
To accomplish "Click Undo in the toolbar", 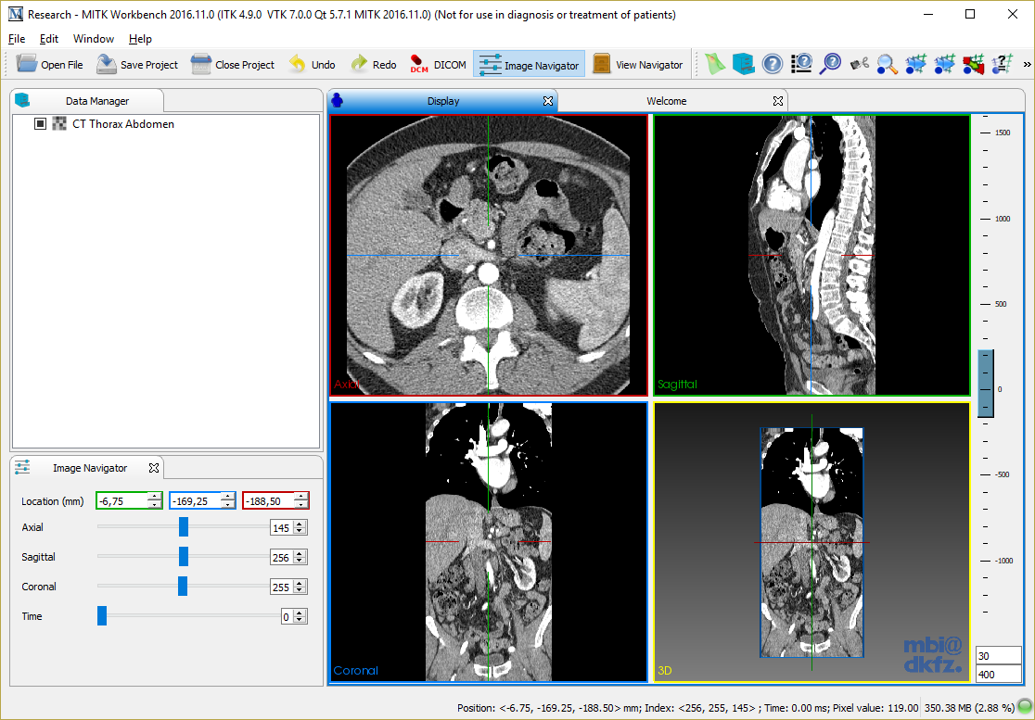I will (x=312, y=65).
